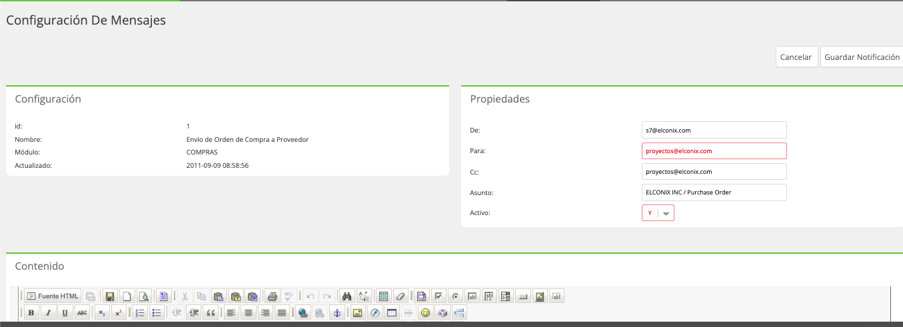Viewport: 903px width, 327px height.
Task: Click the Asunto subject field
Action: tap(714, 192)
